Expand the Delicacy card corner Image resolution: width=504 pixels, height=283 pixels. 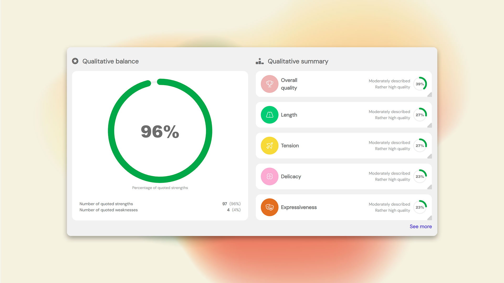point(430,187)
